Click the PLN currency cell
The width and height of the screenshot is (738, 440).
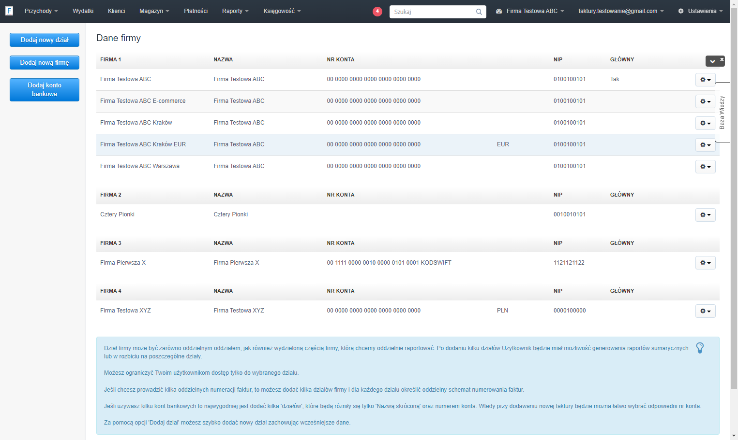coord(502,311)
